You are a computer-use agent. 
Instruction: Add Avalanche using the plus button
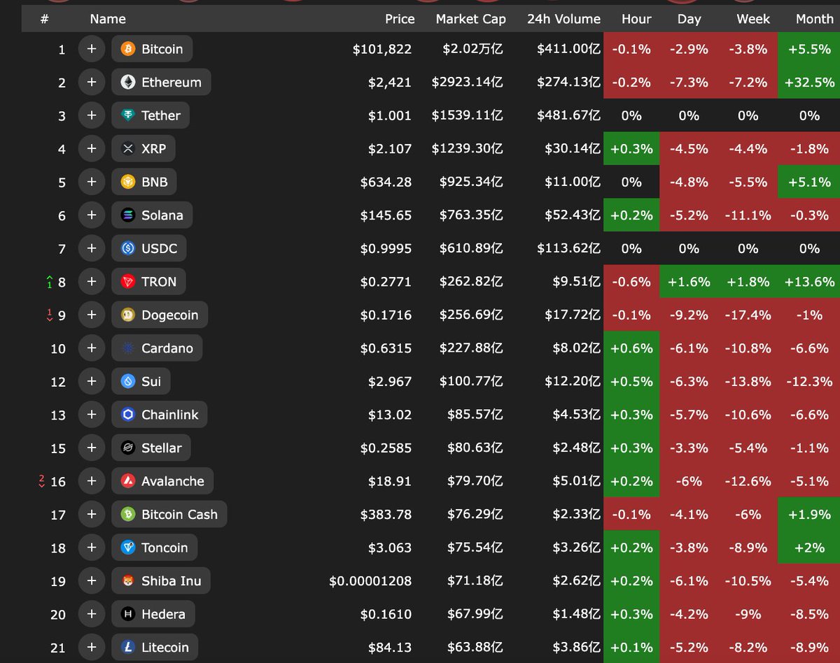point(91,481)
